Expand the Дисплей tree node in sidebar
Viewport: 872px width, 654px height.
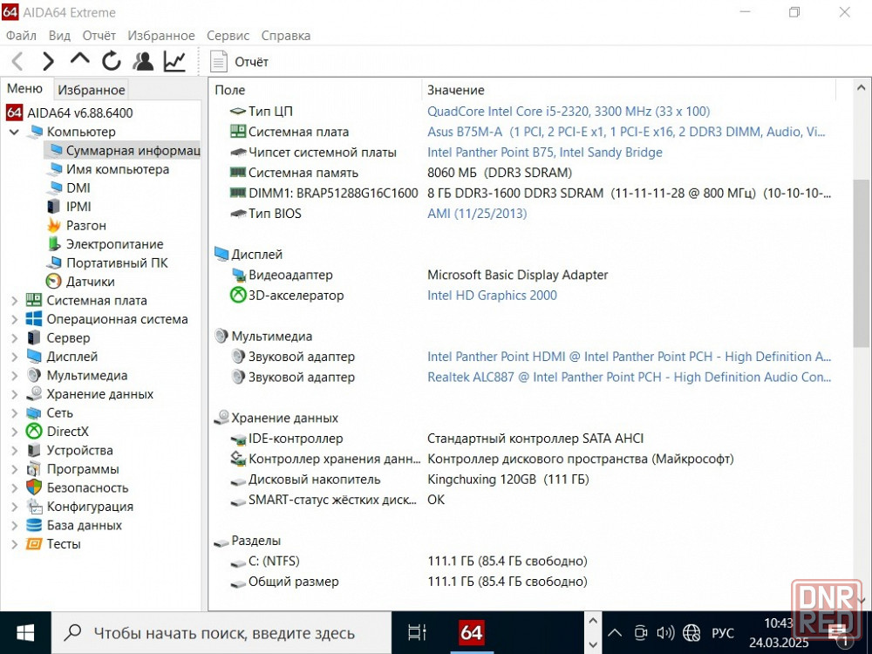point(15,357)
